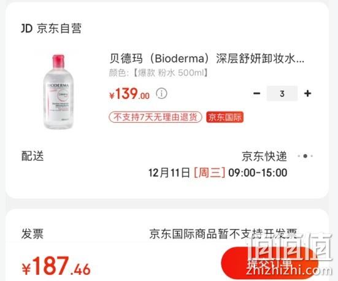Open the 配送 delivery row
This screenshot has height=281, width=338.
pyautogui.click(x=167, y=164)
